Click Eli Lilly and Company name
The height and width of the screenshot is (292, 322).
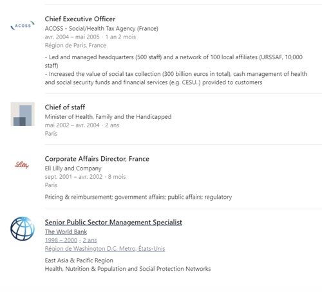point(73,169)
